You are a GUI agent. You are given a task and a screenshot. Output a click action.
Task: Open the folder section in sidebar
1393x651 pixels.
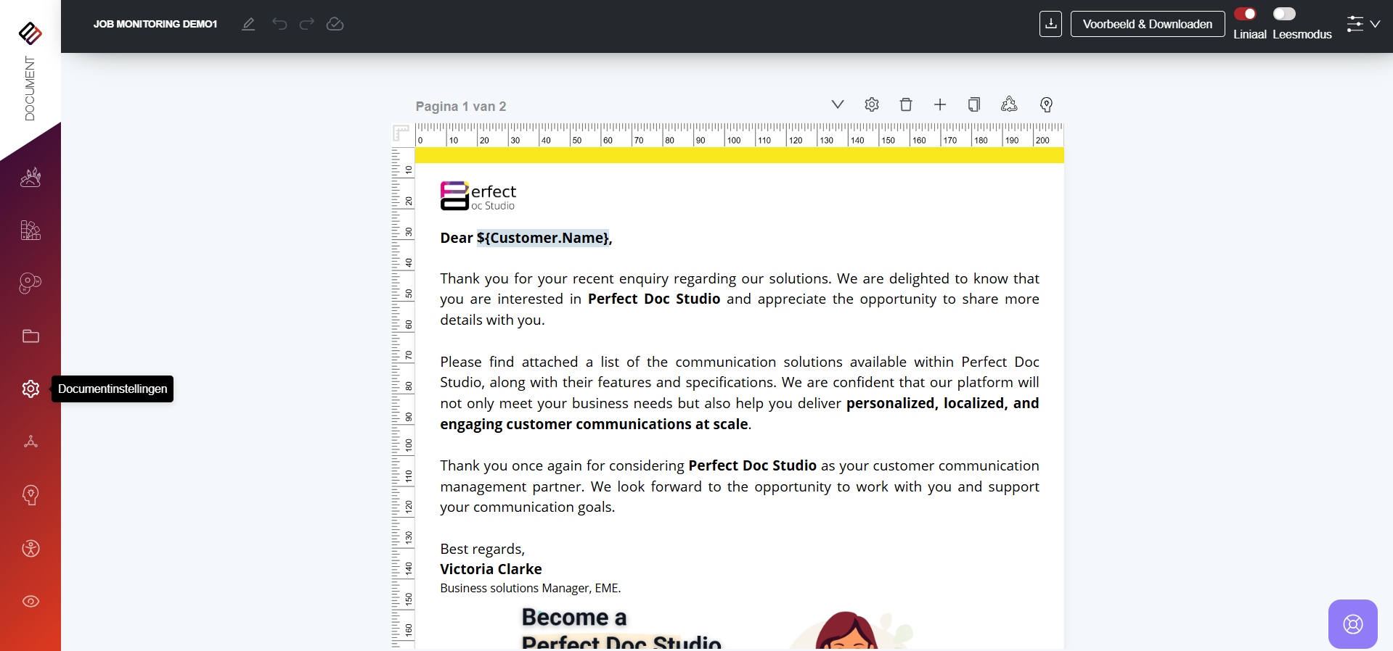pyautogui.click(x=30, y=336)
